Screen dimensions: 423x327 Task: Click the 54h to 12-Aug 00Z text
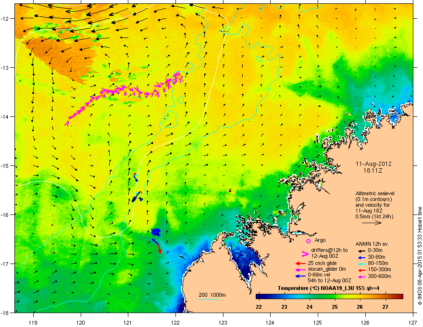click(329, 280)
